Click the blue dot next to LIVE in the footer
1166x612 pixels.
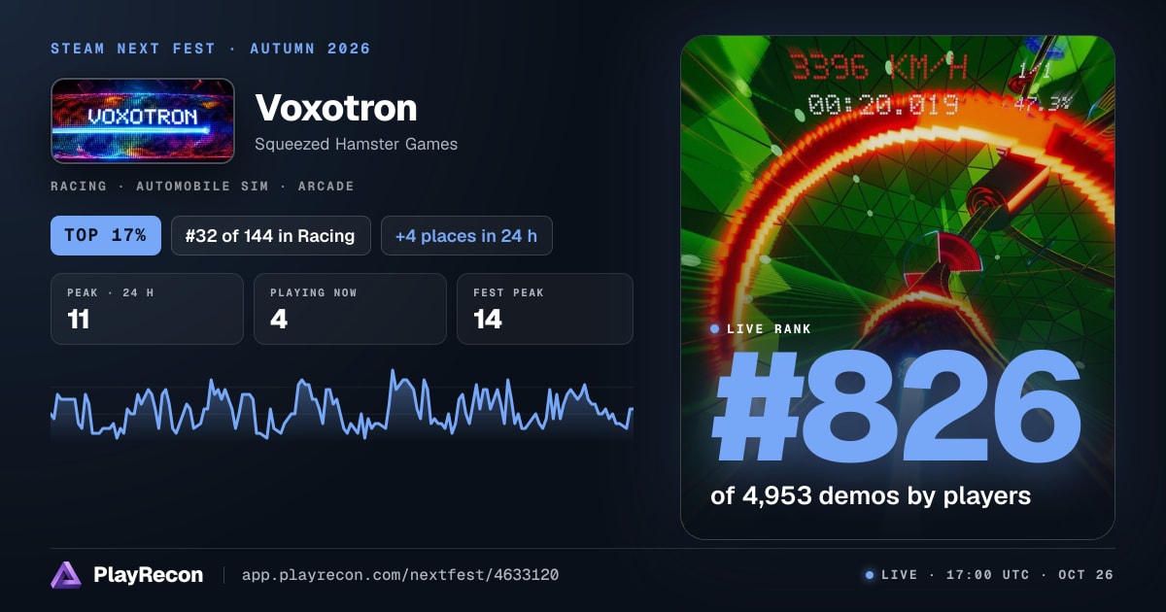(870, 575)
